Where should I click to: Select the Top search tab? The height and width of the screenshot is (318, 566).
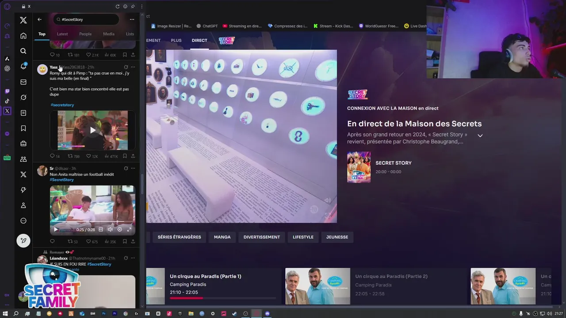coord(42,34)
